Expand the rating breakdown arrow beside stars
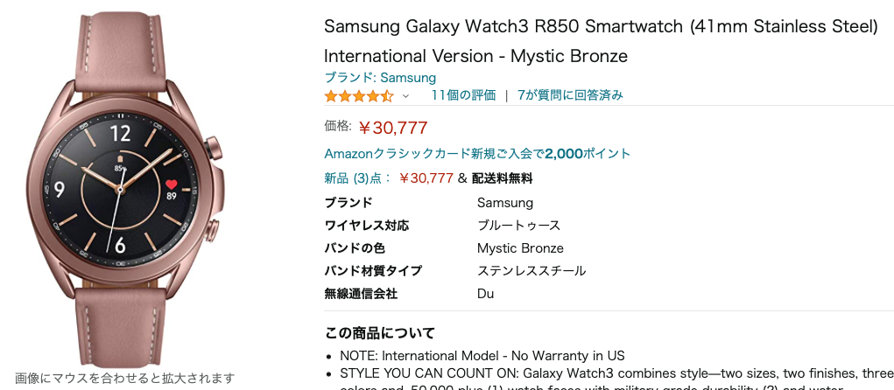 pyautogui.click(x=405, y=96)
